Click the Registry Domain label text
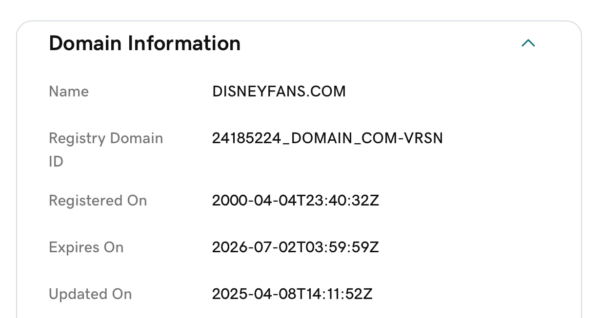This screenshot has width=601, height=318. tap(106, 138)
